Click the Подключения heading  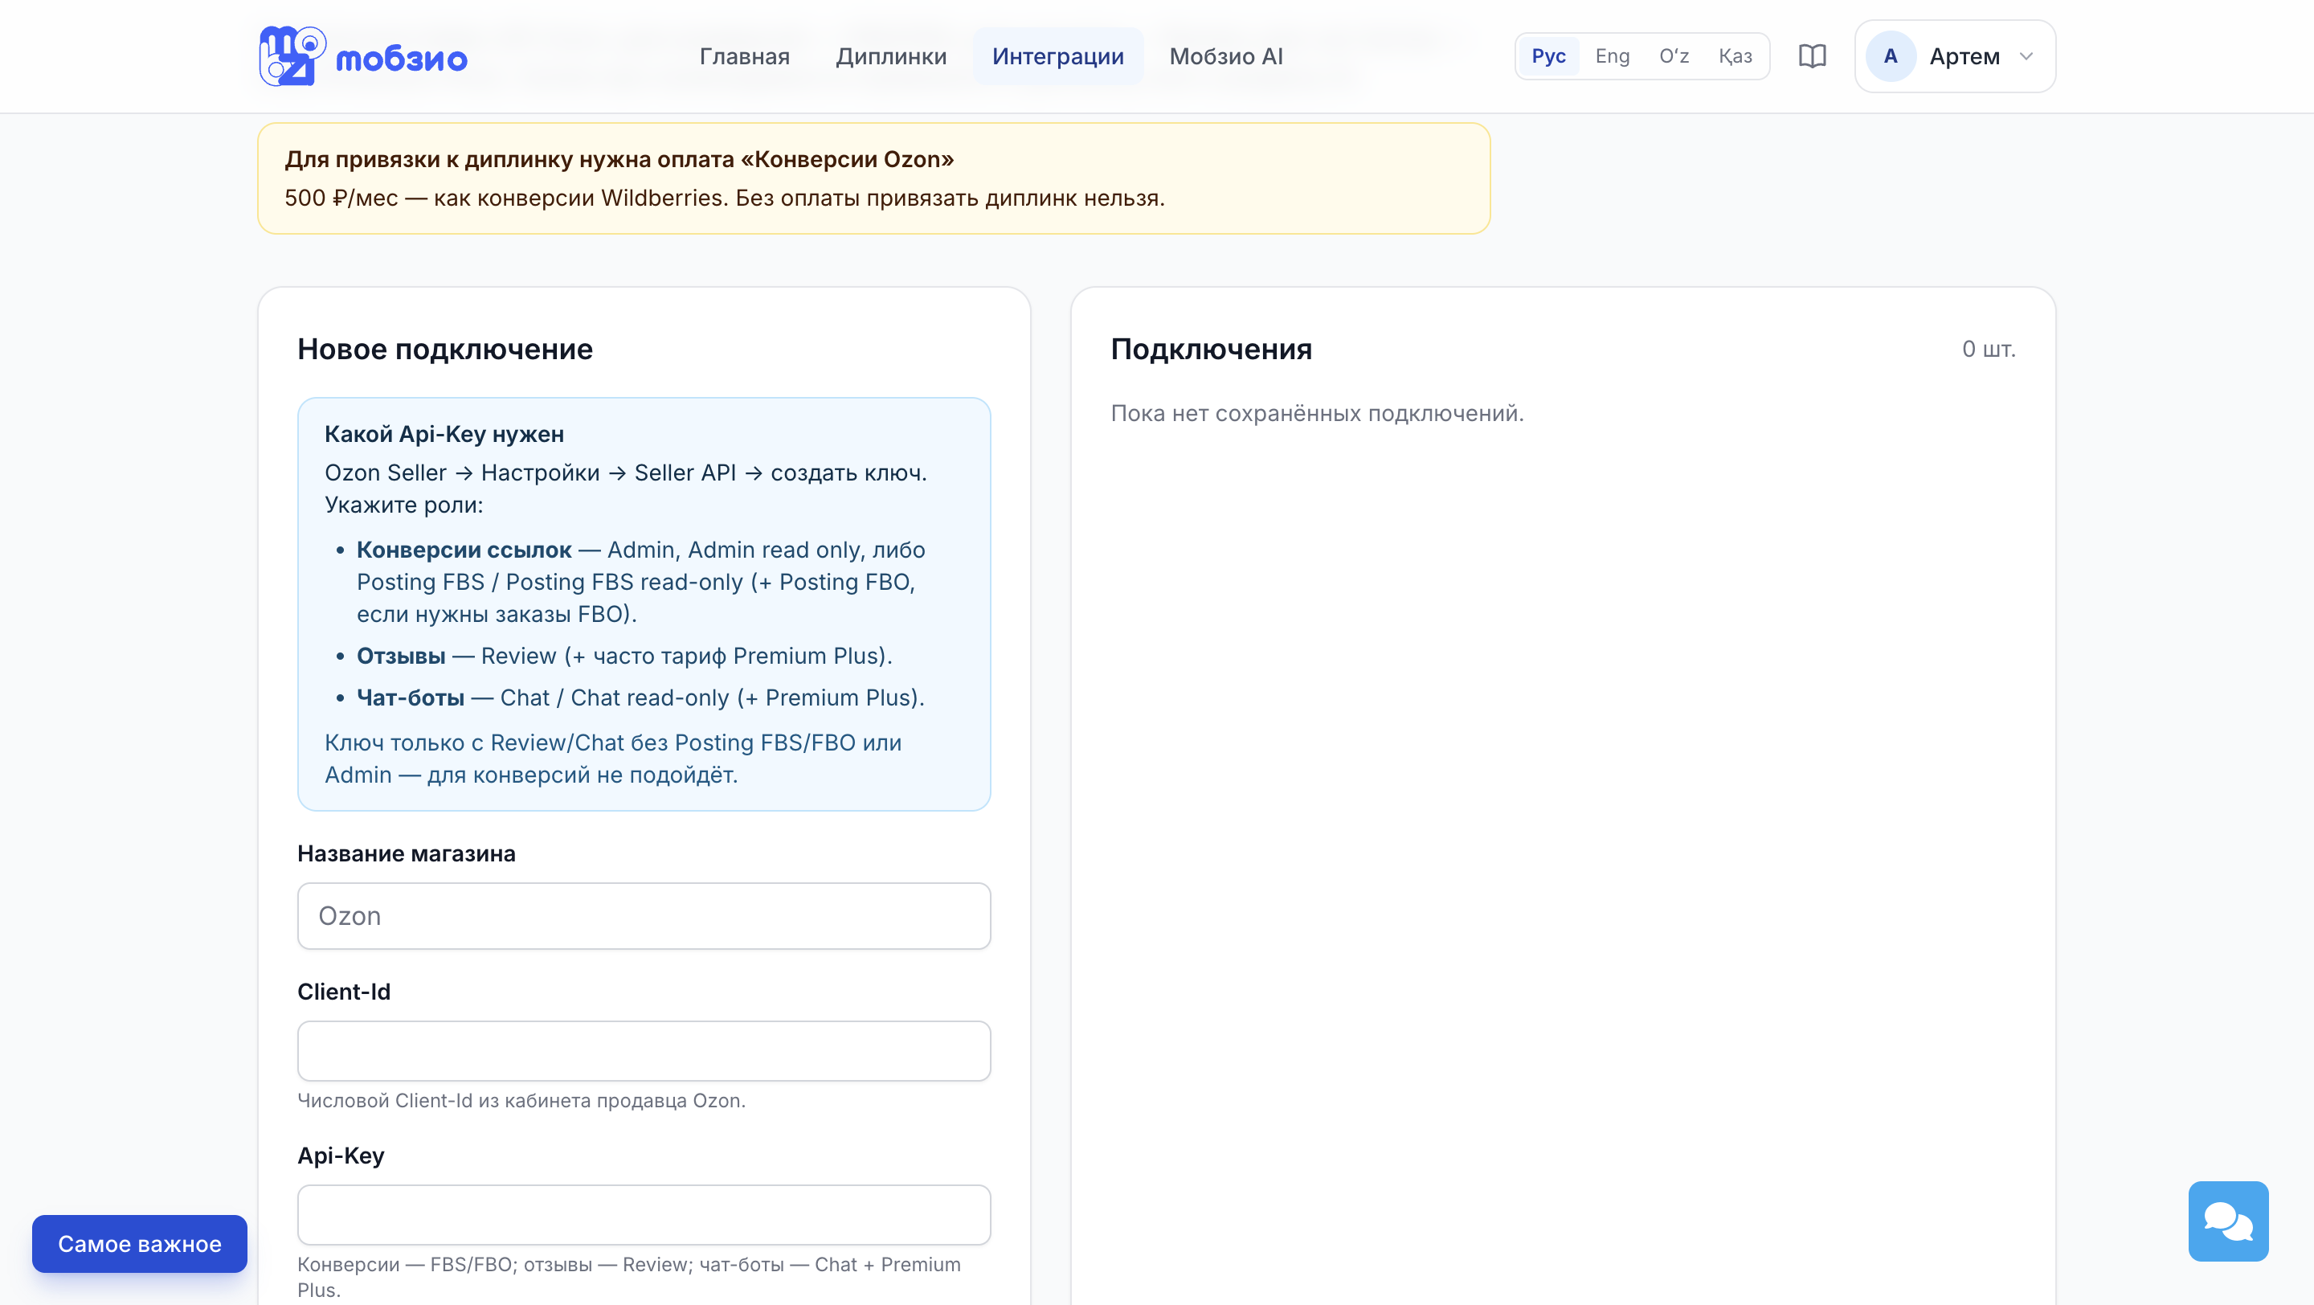(x=1211, y=349)
